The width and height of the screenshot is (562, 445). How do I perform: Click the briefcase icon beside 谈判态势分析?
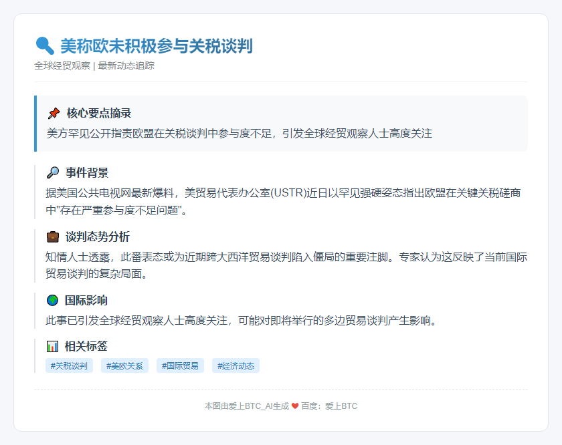pyautogui.click(x=53, y=237)
